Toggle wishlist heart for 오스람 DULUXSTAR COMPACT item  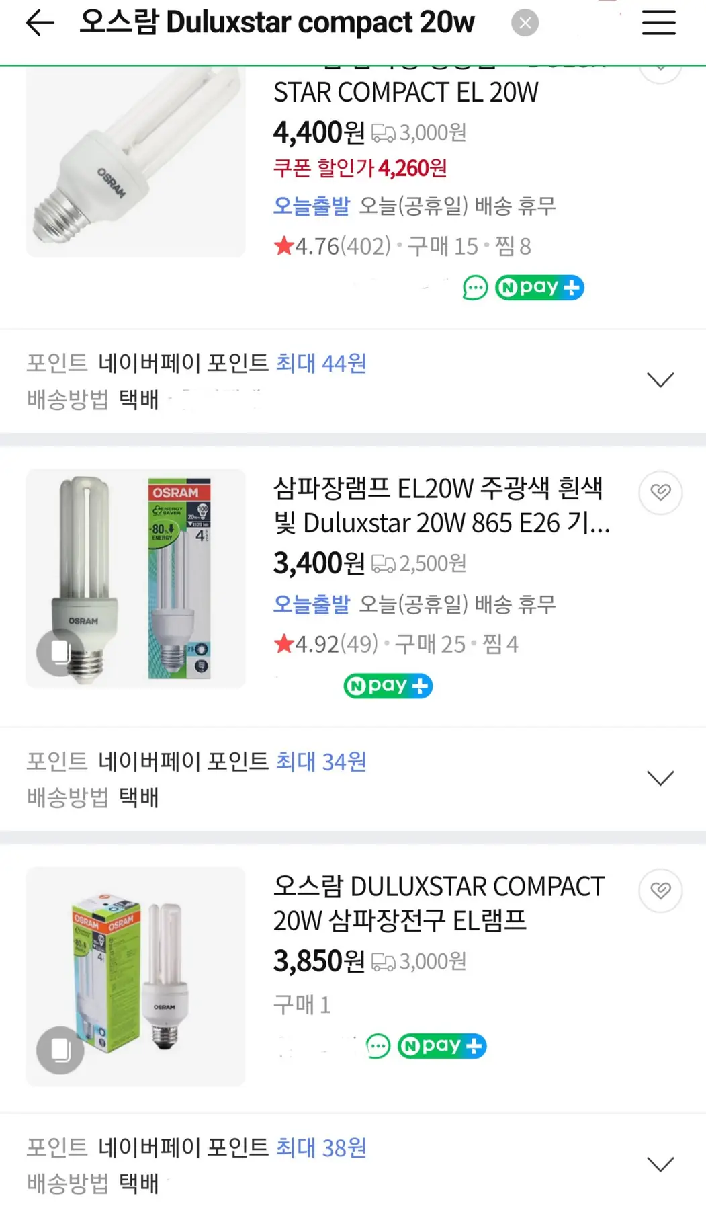coord(660,891)
